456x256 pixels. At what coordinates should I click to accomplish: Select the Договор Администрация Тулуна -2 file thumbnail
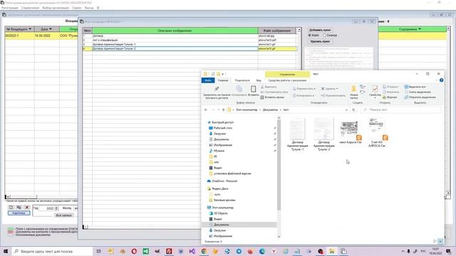point(323,134)
